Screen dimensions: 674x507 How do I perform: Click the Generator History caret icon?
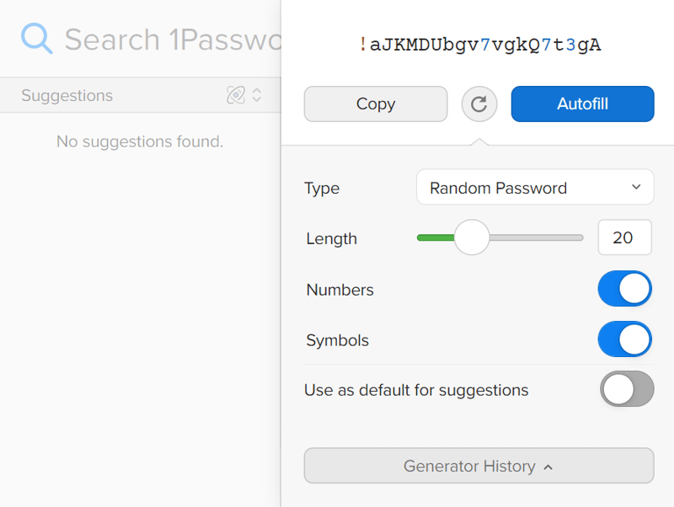548,467
